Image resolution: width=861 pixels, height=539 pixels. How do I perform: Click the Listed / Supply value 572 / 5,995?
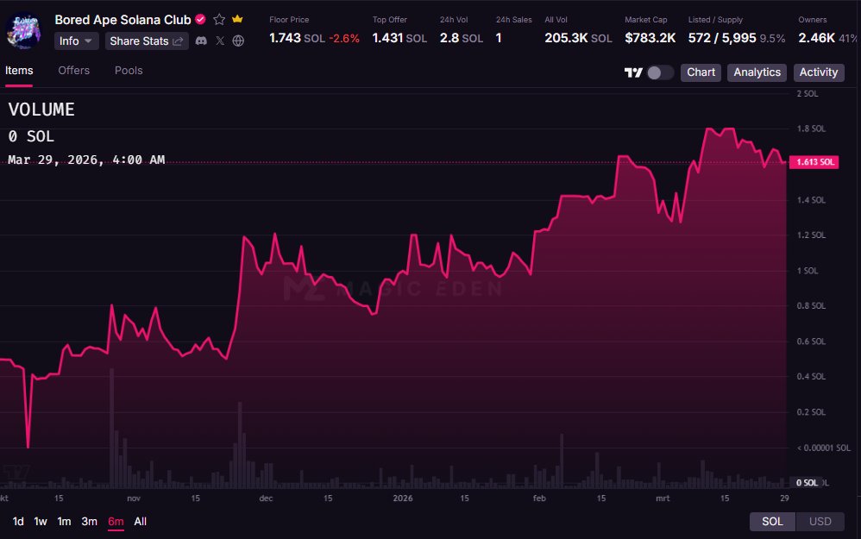(x=722, y=39)
